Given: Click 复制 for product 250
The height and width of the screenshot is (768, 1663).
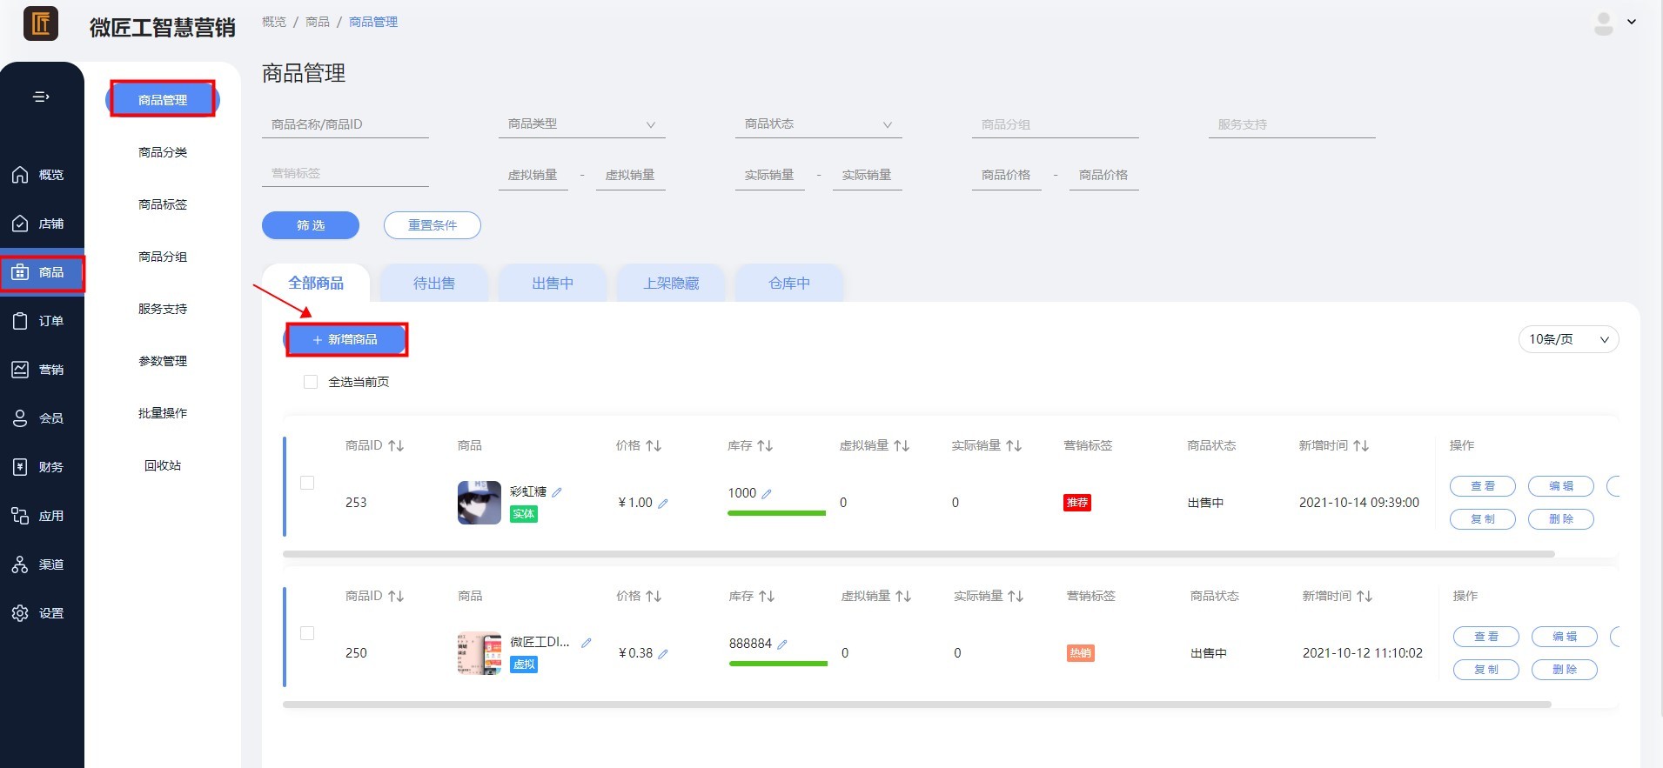Looking at the screenshot, I should [x=1486, y=670].
